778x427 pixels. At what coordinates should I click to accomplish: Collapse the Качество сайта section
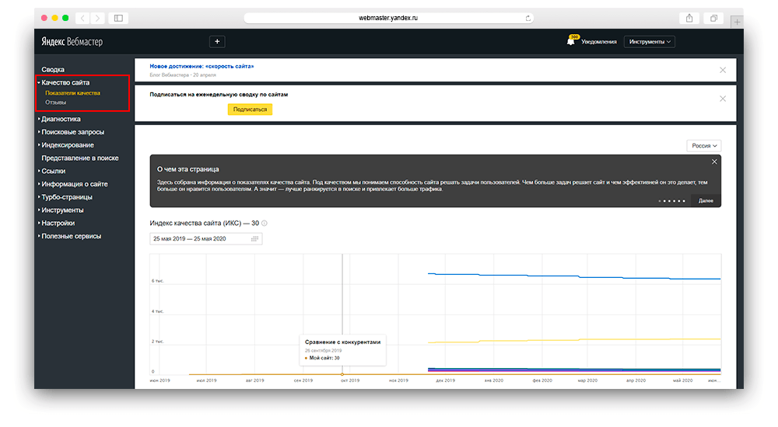pyautogui.click(x=65, y=83)
